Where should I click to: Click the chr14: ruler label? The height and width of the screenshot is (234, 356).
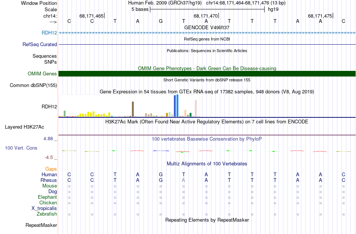[50, 16]
